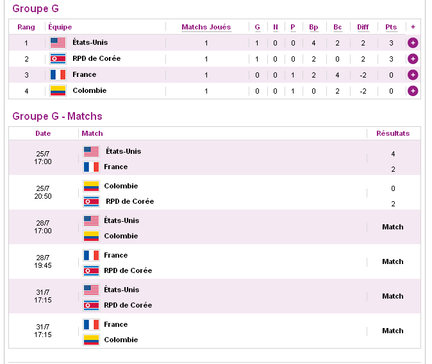The width and height of the screenshot is (432, 364).
Task: Open Match link for France vs RPD de Corée
Action: (393, 261)
